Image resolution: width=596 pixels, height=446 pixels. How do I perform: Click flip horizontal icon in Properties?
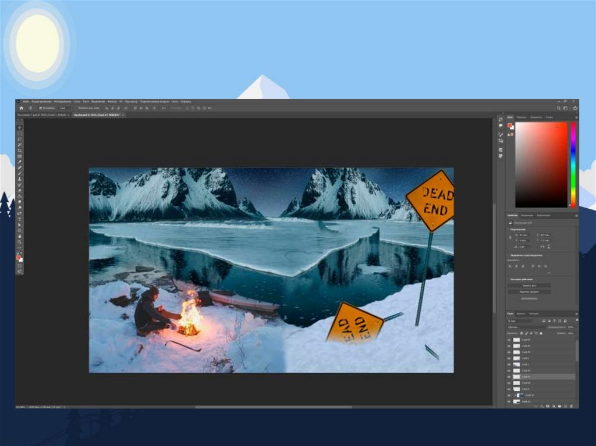tap(542, 247)
